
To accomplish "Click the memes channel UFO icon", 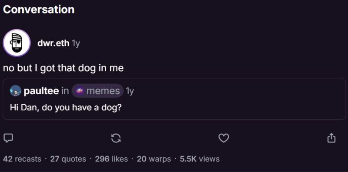I will coord(80,91).
